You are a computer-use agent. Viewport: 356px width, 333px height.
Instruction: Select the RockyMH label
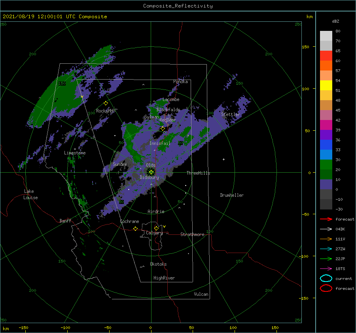(104, 111)
